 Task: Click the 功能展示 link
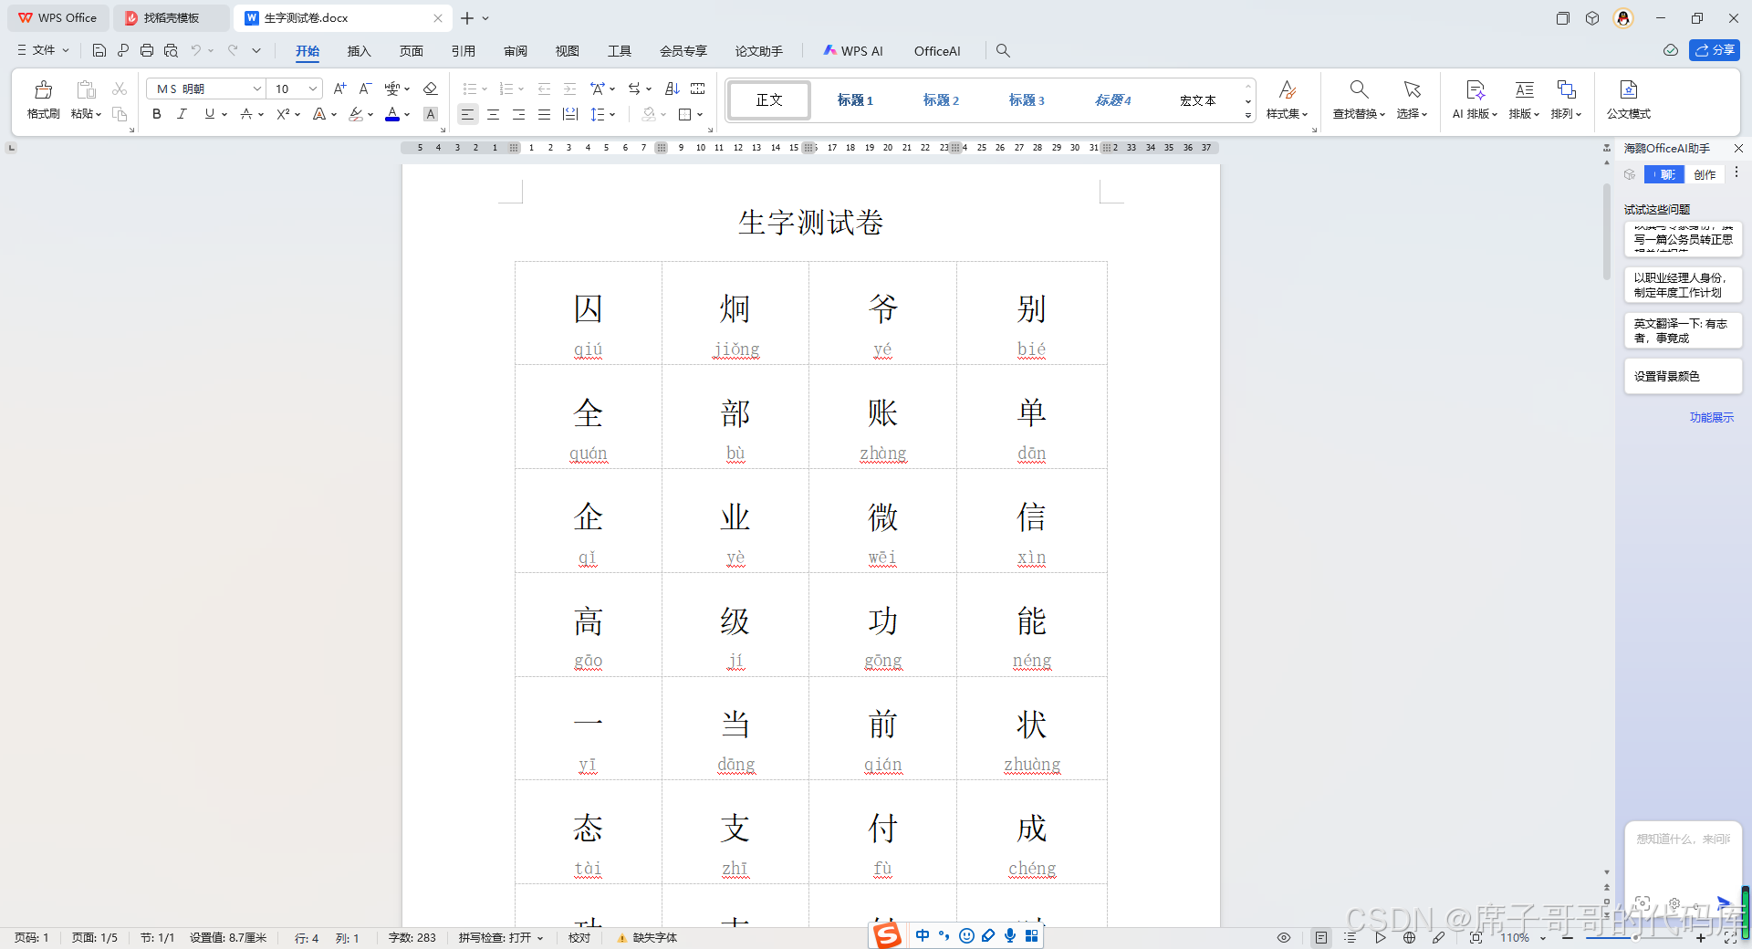pyautogui.click(x=1711, y=417)
